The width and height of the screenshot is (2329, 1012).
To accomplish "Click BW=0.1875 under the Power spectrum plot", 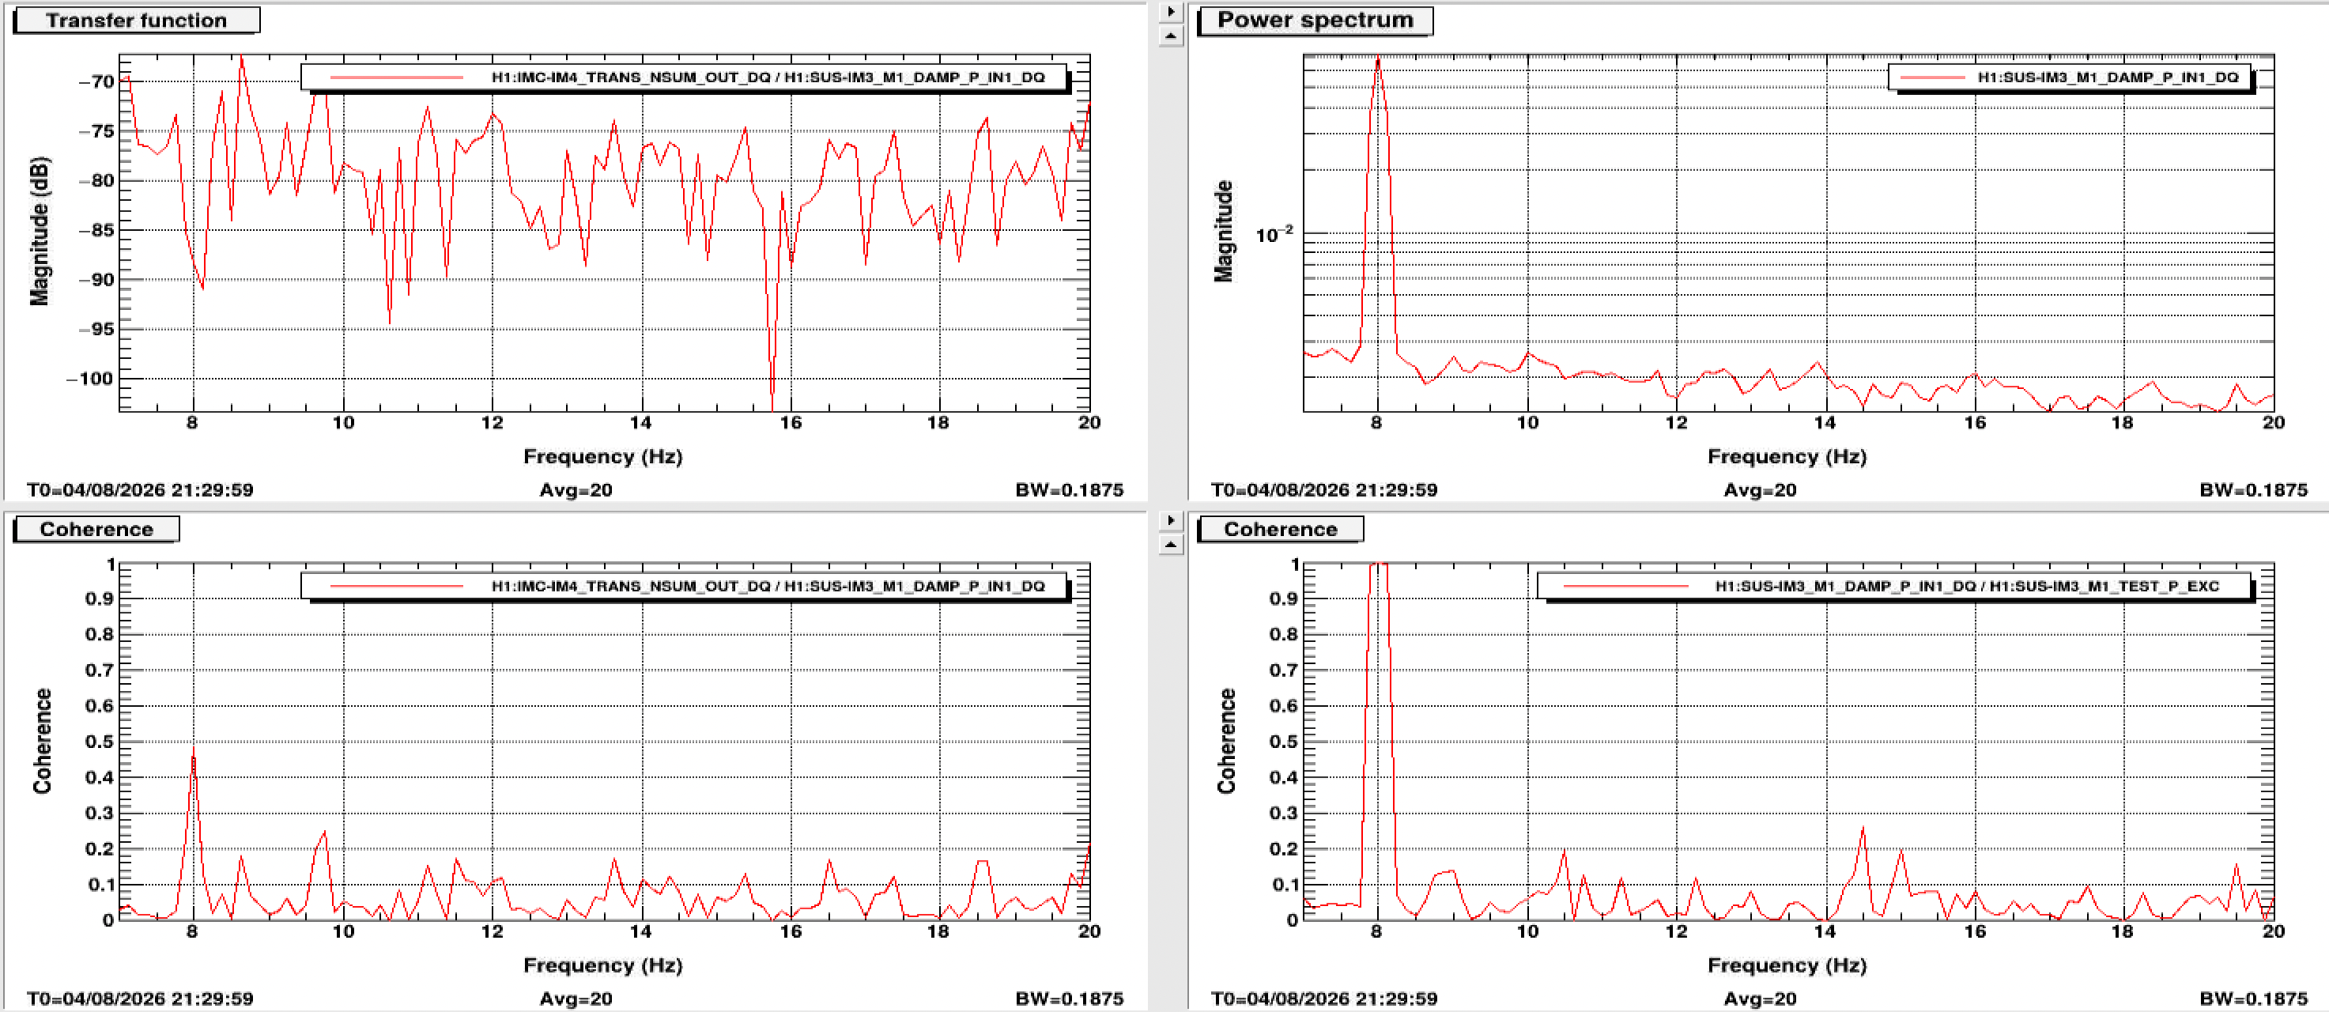I will tap(2254, 490).
